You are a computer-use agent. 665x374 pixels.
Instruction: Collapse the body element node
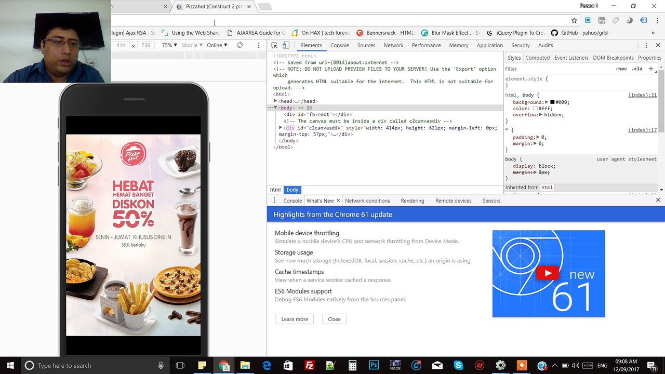click(275, 108)
